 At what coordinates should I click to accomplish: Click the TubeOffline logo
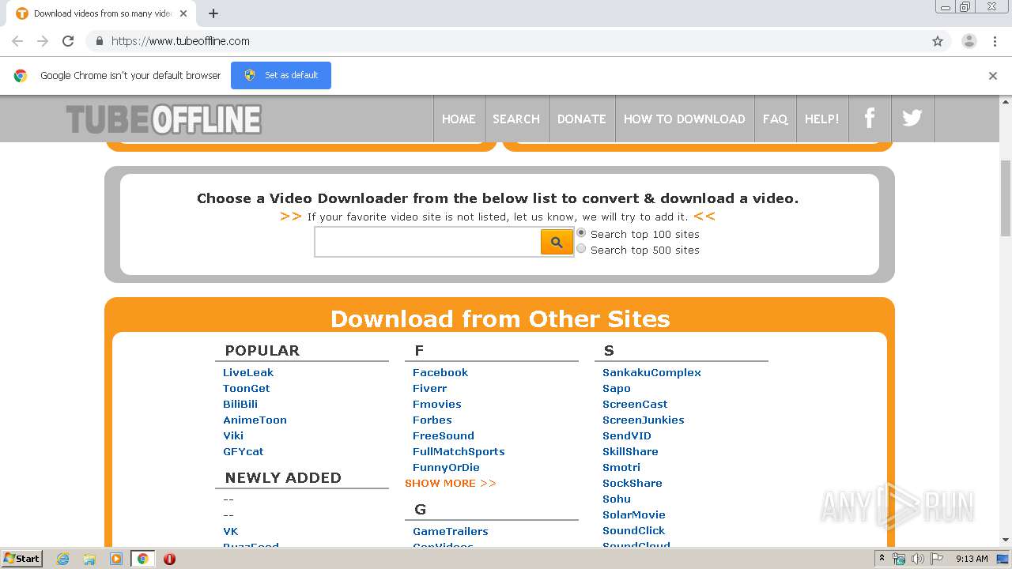[x=164, y=119]
